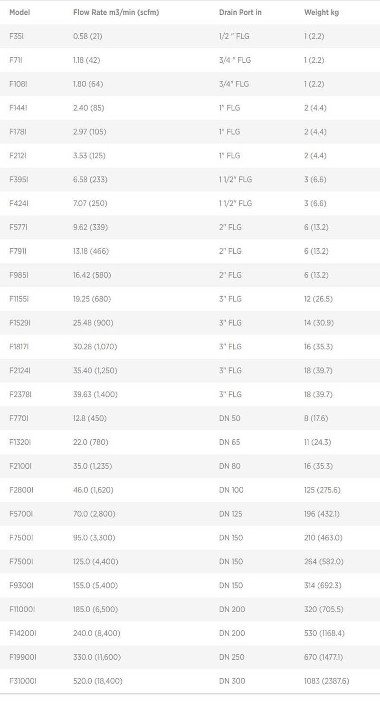Viewport: 380px width, 713px height.
Task: Click weight value 125 (275.6)
Action: [322, 490]
